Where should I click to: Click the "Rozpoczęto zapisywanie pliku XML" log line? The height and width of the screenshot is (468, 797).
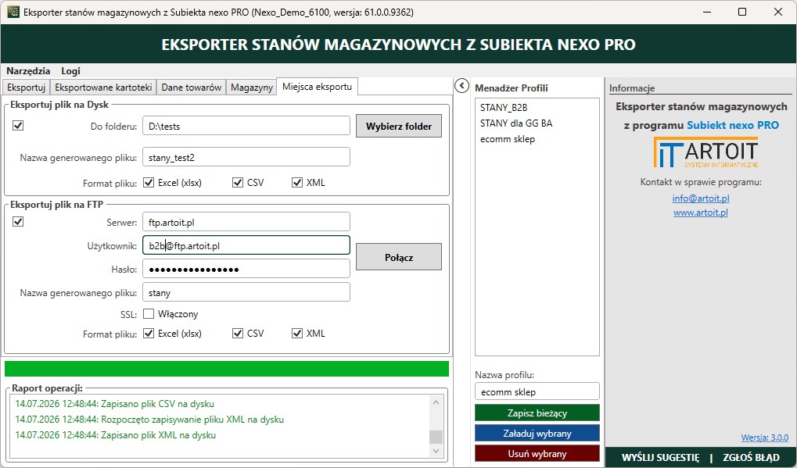click(149, 420)
